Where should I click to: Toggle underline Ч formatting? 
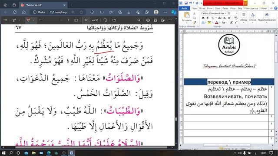212,18
